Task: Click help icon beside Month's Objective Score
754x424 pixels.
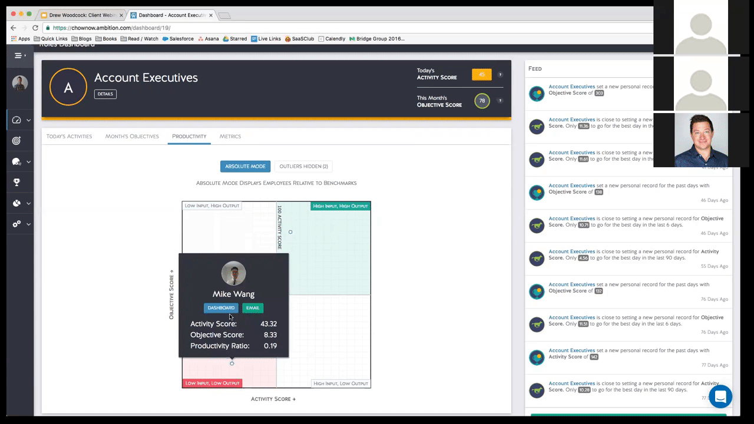Action: coord(500,101)
